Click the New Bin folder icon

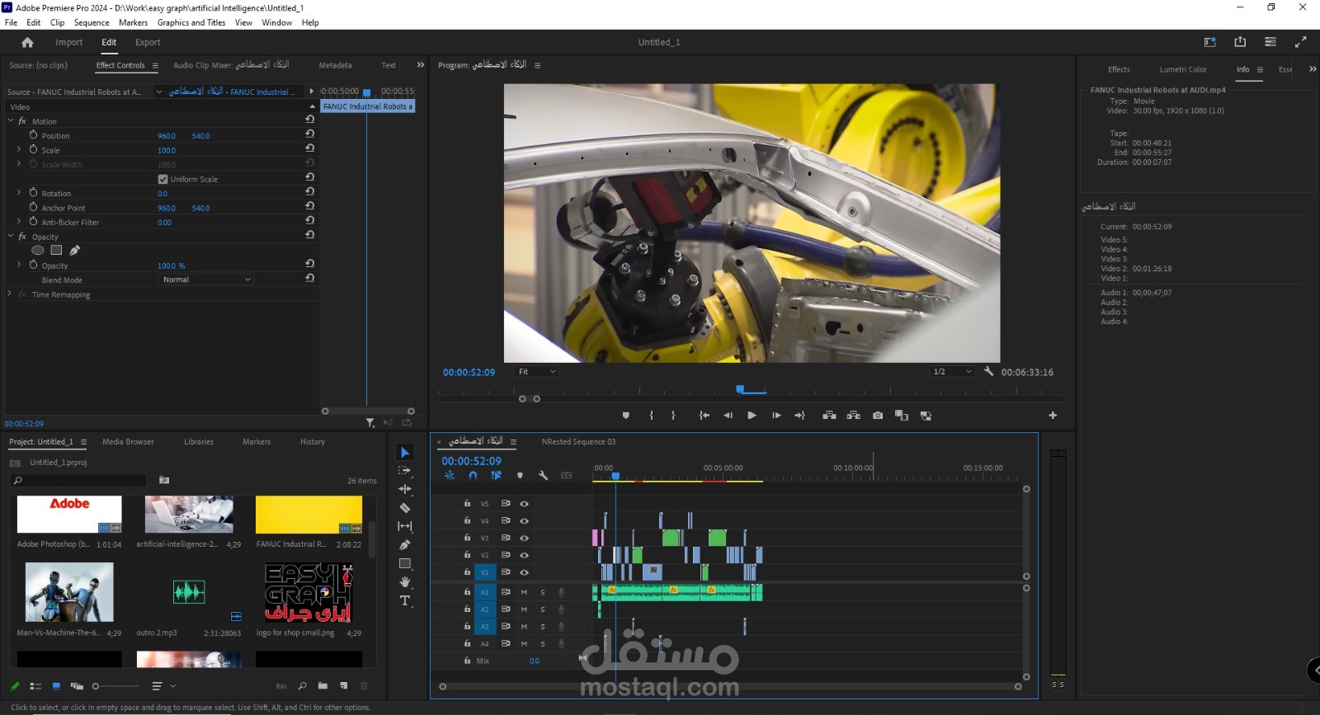pyautogui.click(x=323, y=686)
